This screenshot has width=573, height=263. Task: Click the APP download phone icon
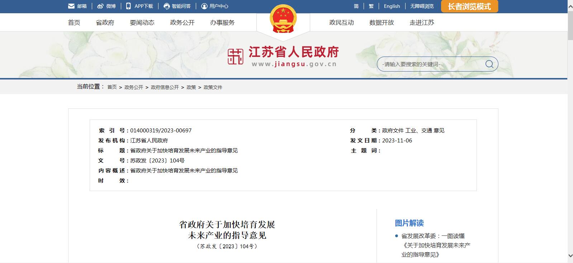pos(128,6)
